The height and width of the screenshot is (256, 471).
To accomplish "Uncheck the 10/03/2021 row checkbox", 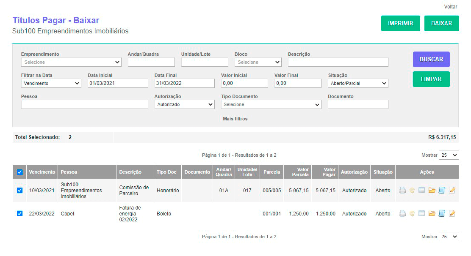I will (19, 191).
